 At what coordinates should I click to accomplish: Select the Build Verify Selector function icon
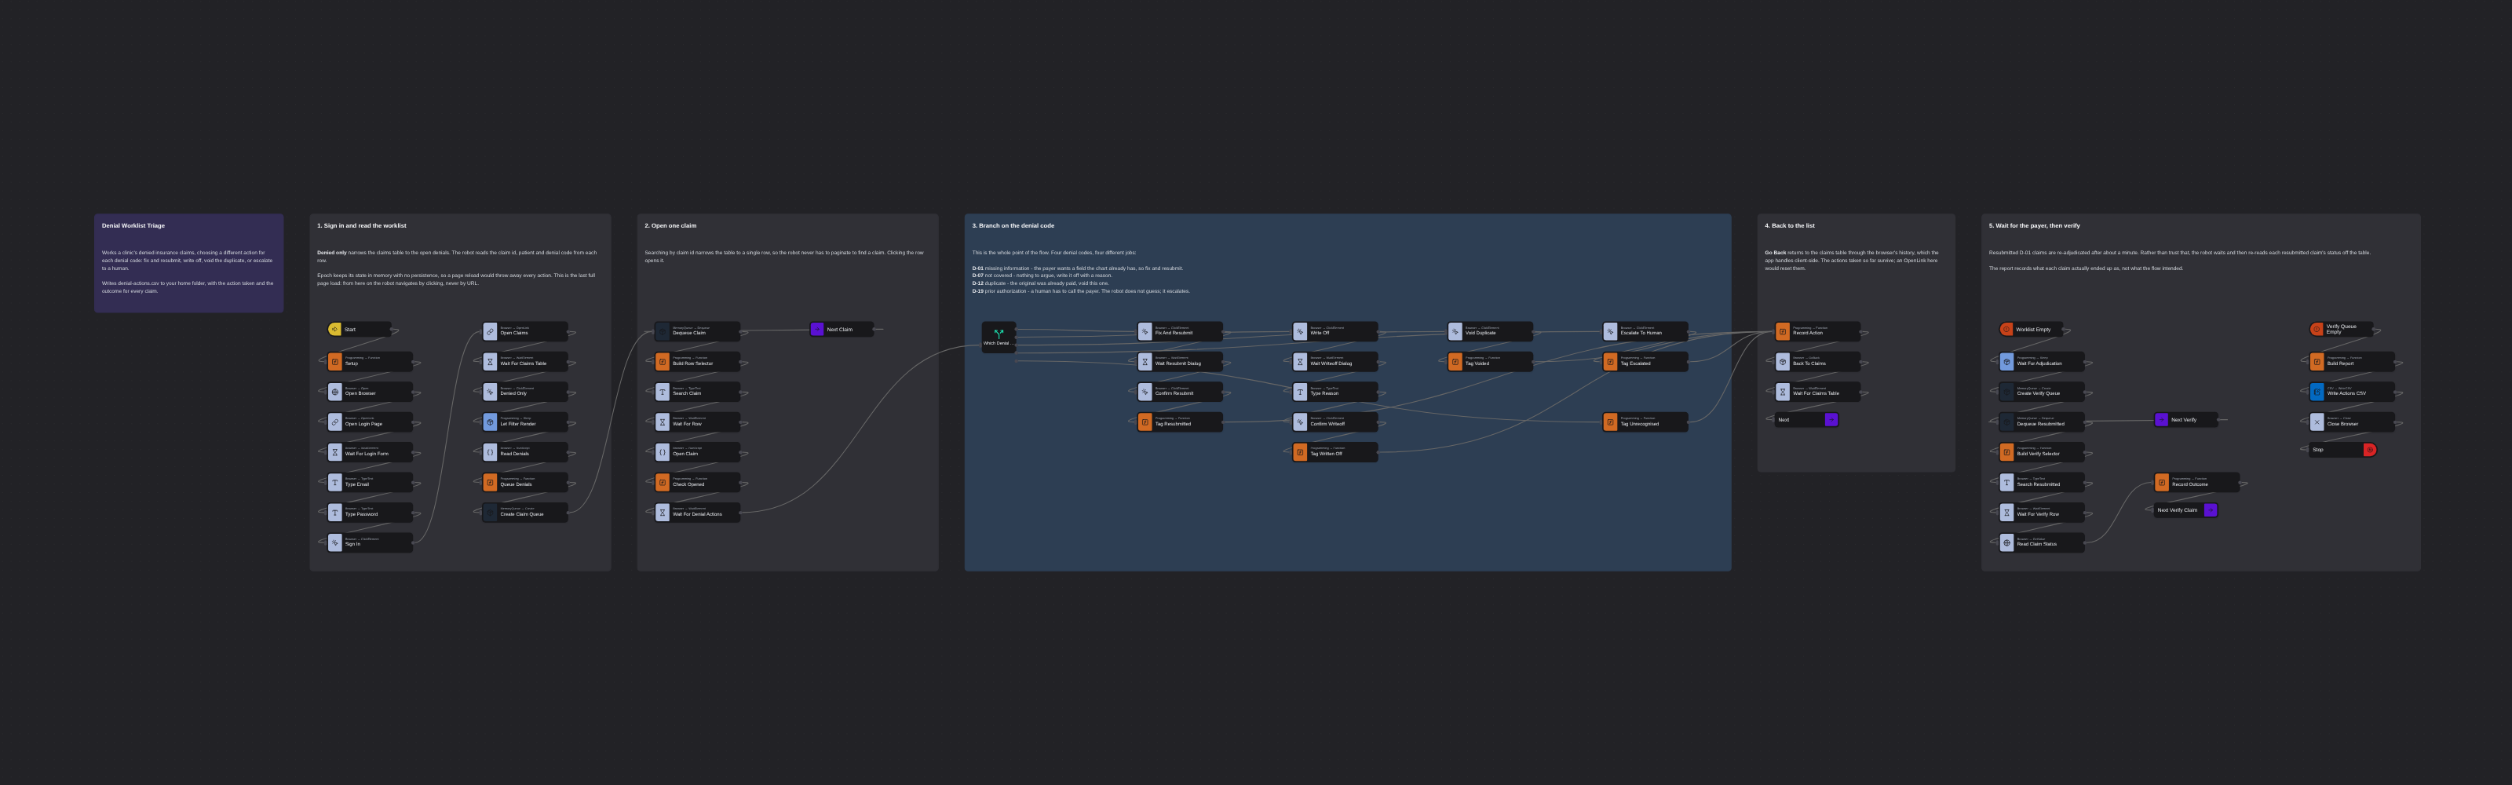tap(2008, 452)
